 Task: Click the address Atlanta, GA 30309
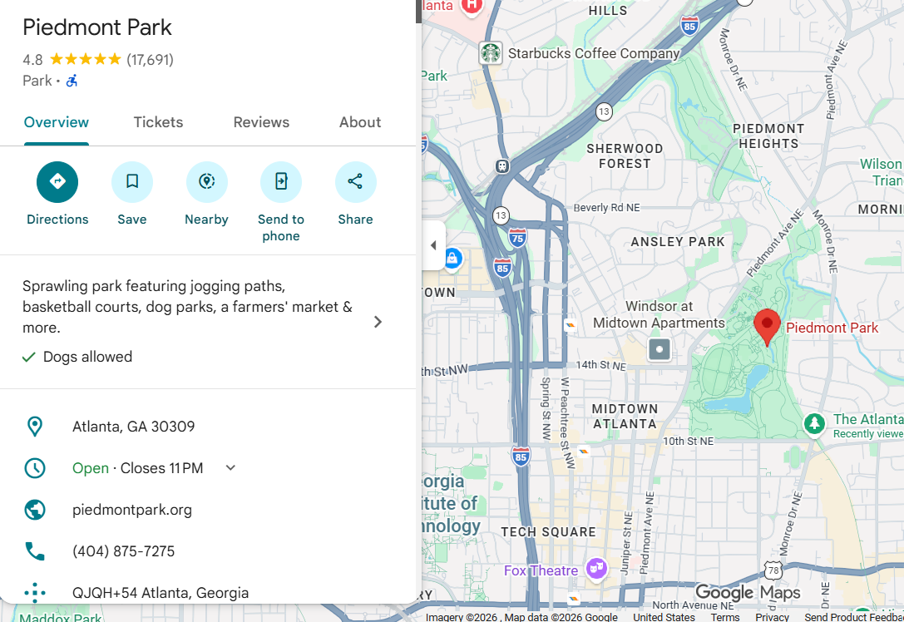(x=133, y=427)
